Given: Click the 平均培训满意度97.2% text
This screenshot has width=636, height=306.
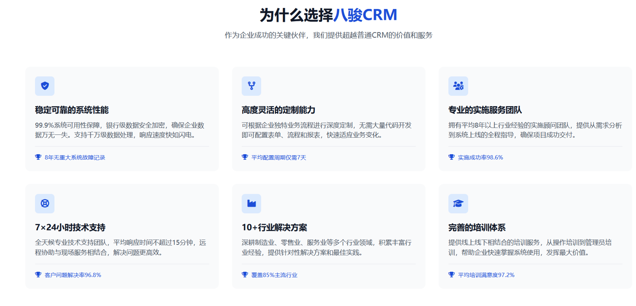Looking at the screenshot, I should point(486,275).
